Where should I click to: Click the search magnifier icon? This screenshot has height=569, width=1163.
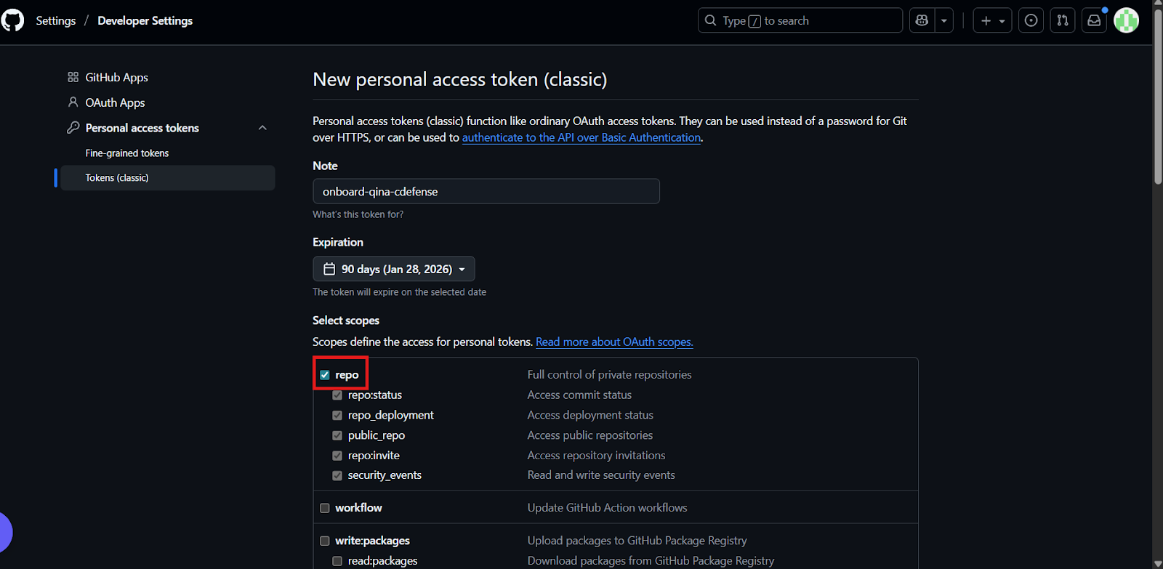[711, 20]
